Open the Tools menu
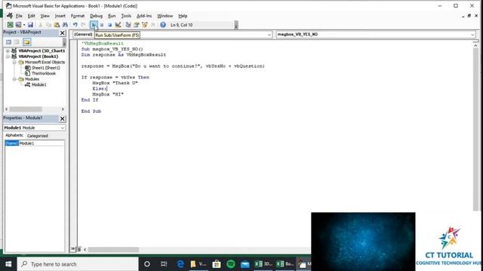Screen dimensions: 483x271 [126, 16]
